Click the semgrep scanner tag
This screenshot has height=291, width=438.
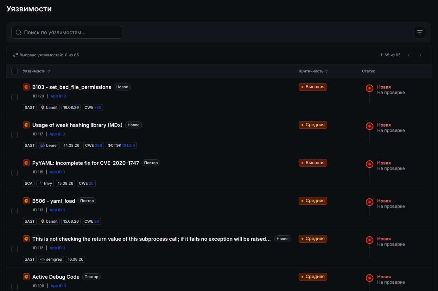[x=51, y=259]
